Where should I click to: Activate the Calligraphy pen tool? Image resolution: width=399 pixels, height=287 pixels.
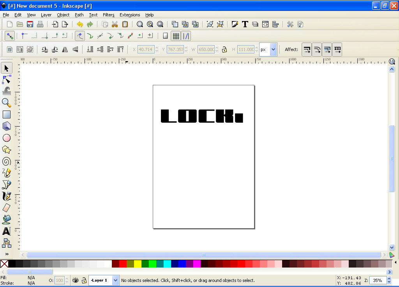[7, 196]
